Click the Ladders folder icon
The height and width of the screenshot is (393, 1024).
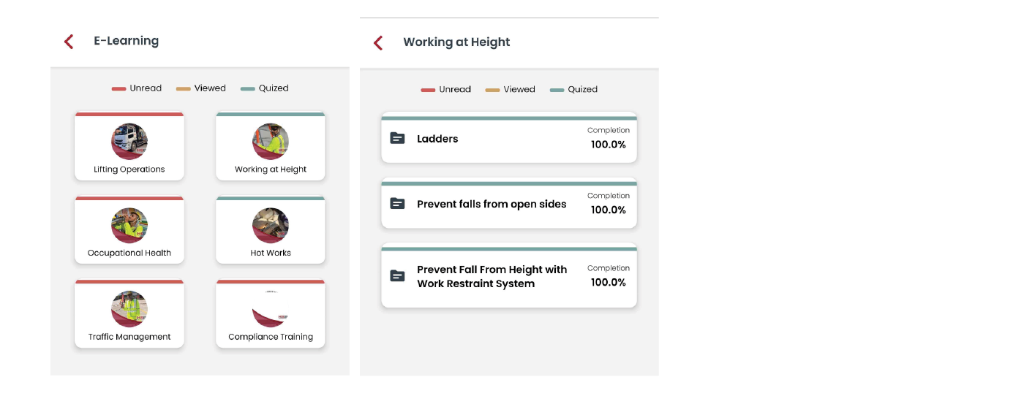[x=397, y=138]
